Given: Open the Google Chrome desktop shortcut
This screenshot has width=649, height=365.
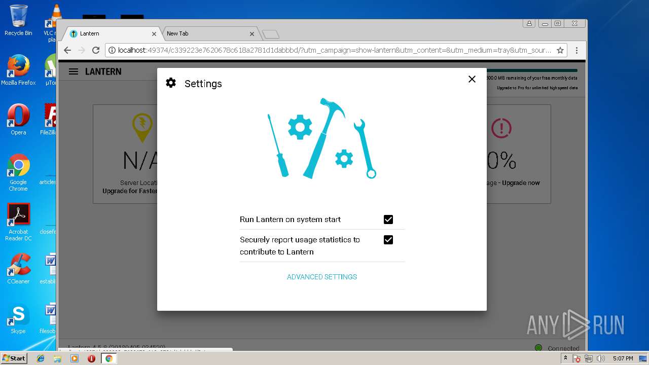Looking at the screenshot, I should tap(18, 172).
